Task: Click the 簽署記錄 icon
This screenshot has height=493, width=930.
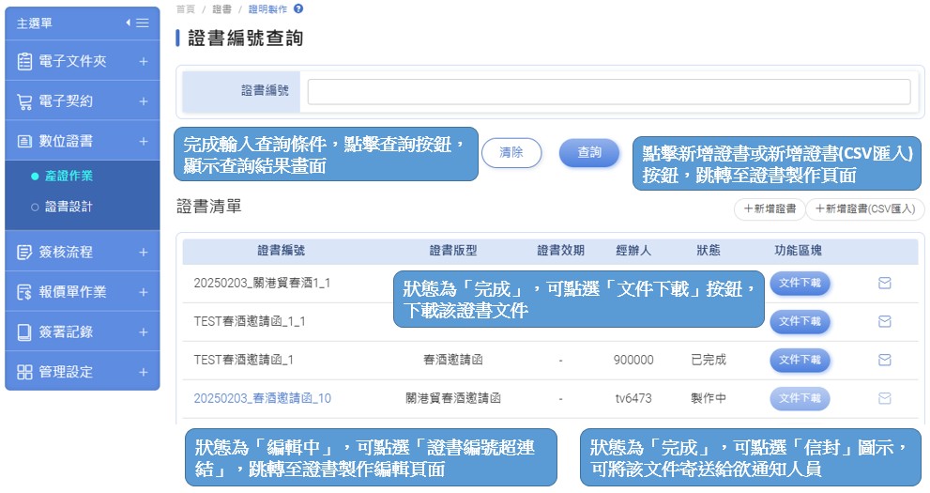Action: pyautogui.click(x=24, y=331)
